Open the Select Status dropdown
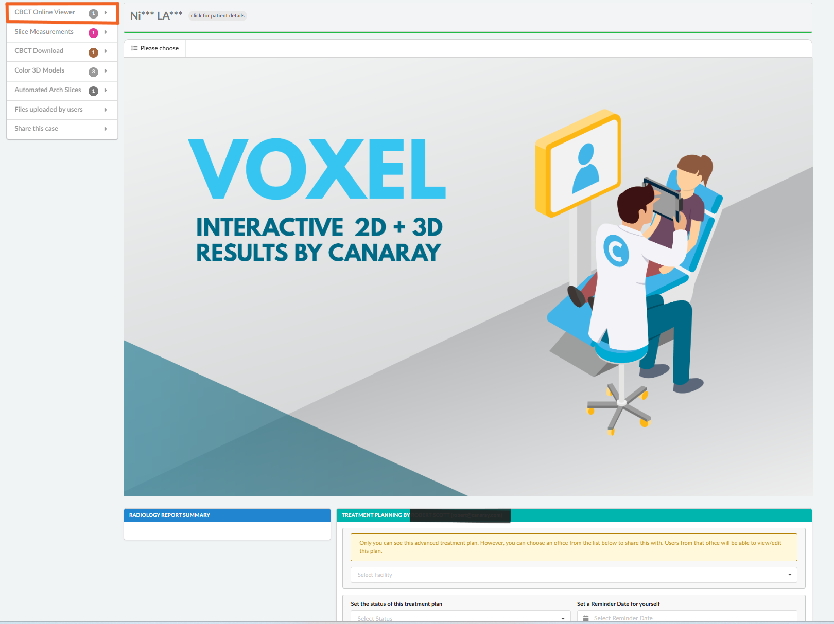The width and height of the screenshot is (834, 624). pos(460,618)
